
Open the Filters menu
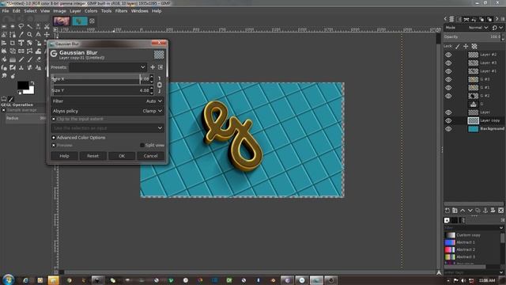click(121, 11)
